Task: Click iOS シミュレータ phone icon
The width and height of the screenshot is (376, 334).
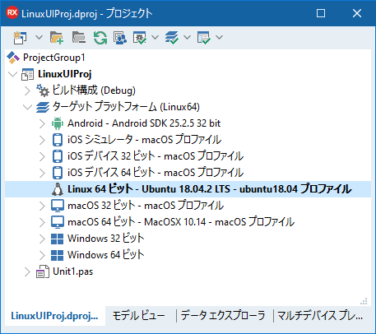Action: click(x=58, y=140)
